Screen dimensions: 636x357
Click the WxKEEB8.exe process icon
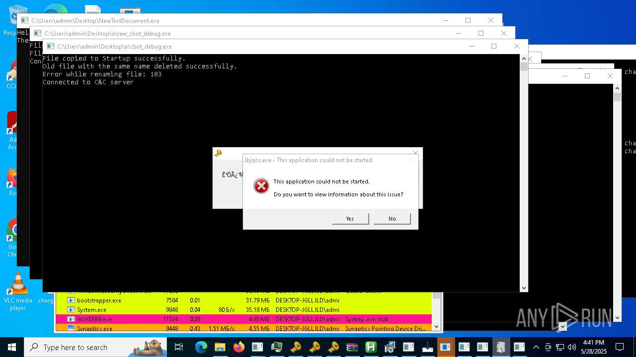71,319
